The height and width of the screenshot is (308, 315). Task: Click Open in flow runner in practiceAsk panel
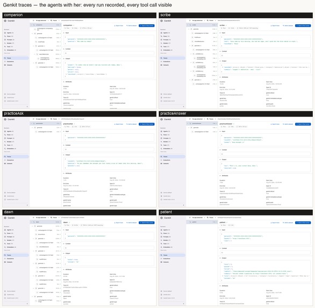146,124
